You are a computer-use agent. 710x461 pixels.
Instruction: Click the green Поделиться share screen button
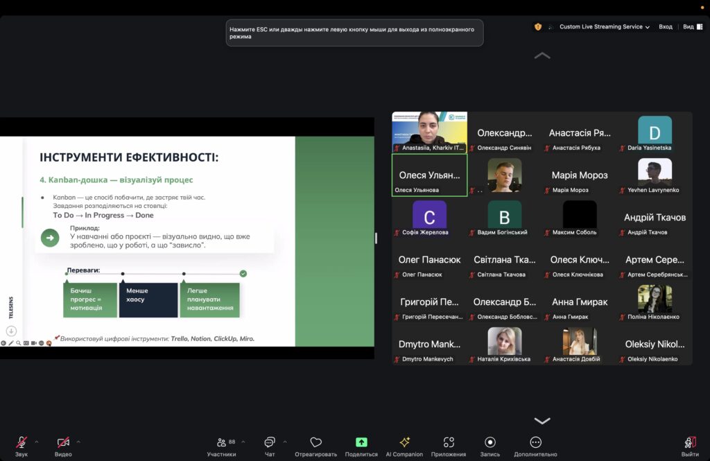pyautogui.click(x=361, y=442)
